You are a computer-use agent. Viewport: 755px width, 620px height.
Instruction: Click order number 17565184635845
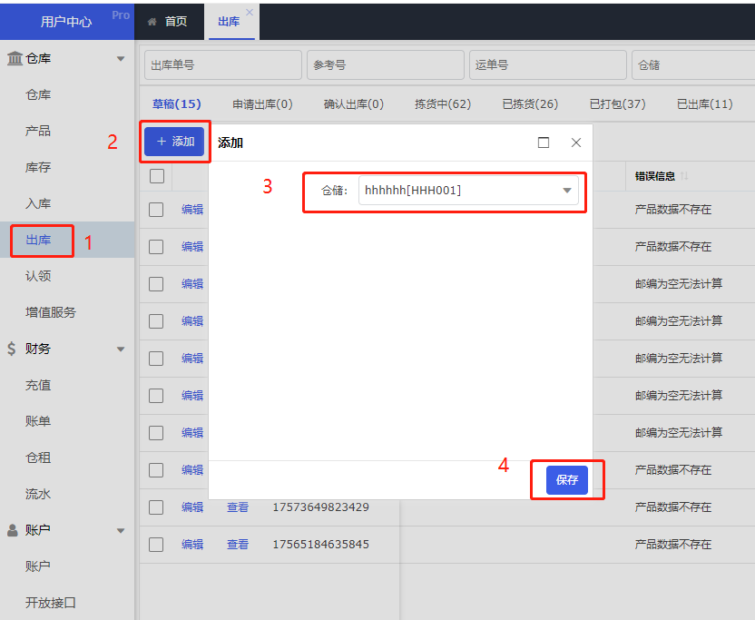[320, 545]
